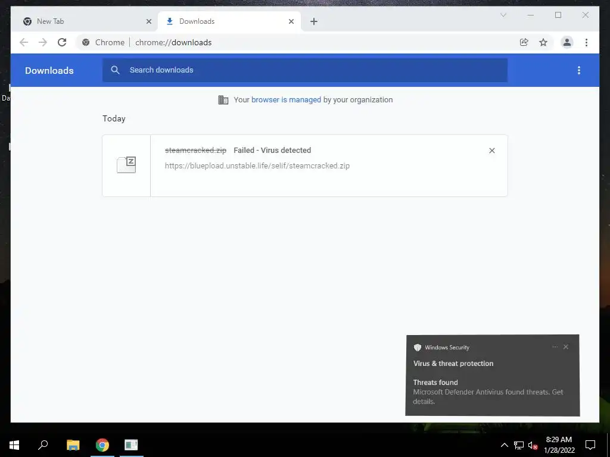Open taskbar search magnifier
Viewport: 610px width, 457px height.
(43, 445)
